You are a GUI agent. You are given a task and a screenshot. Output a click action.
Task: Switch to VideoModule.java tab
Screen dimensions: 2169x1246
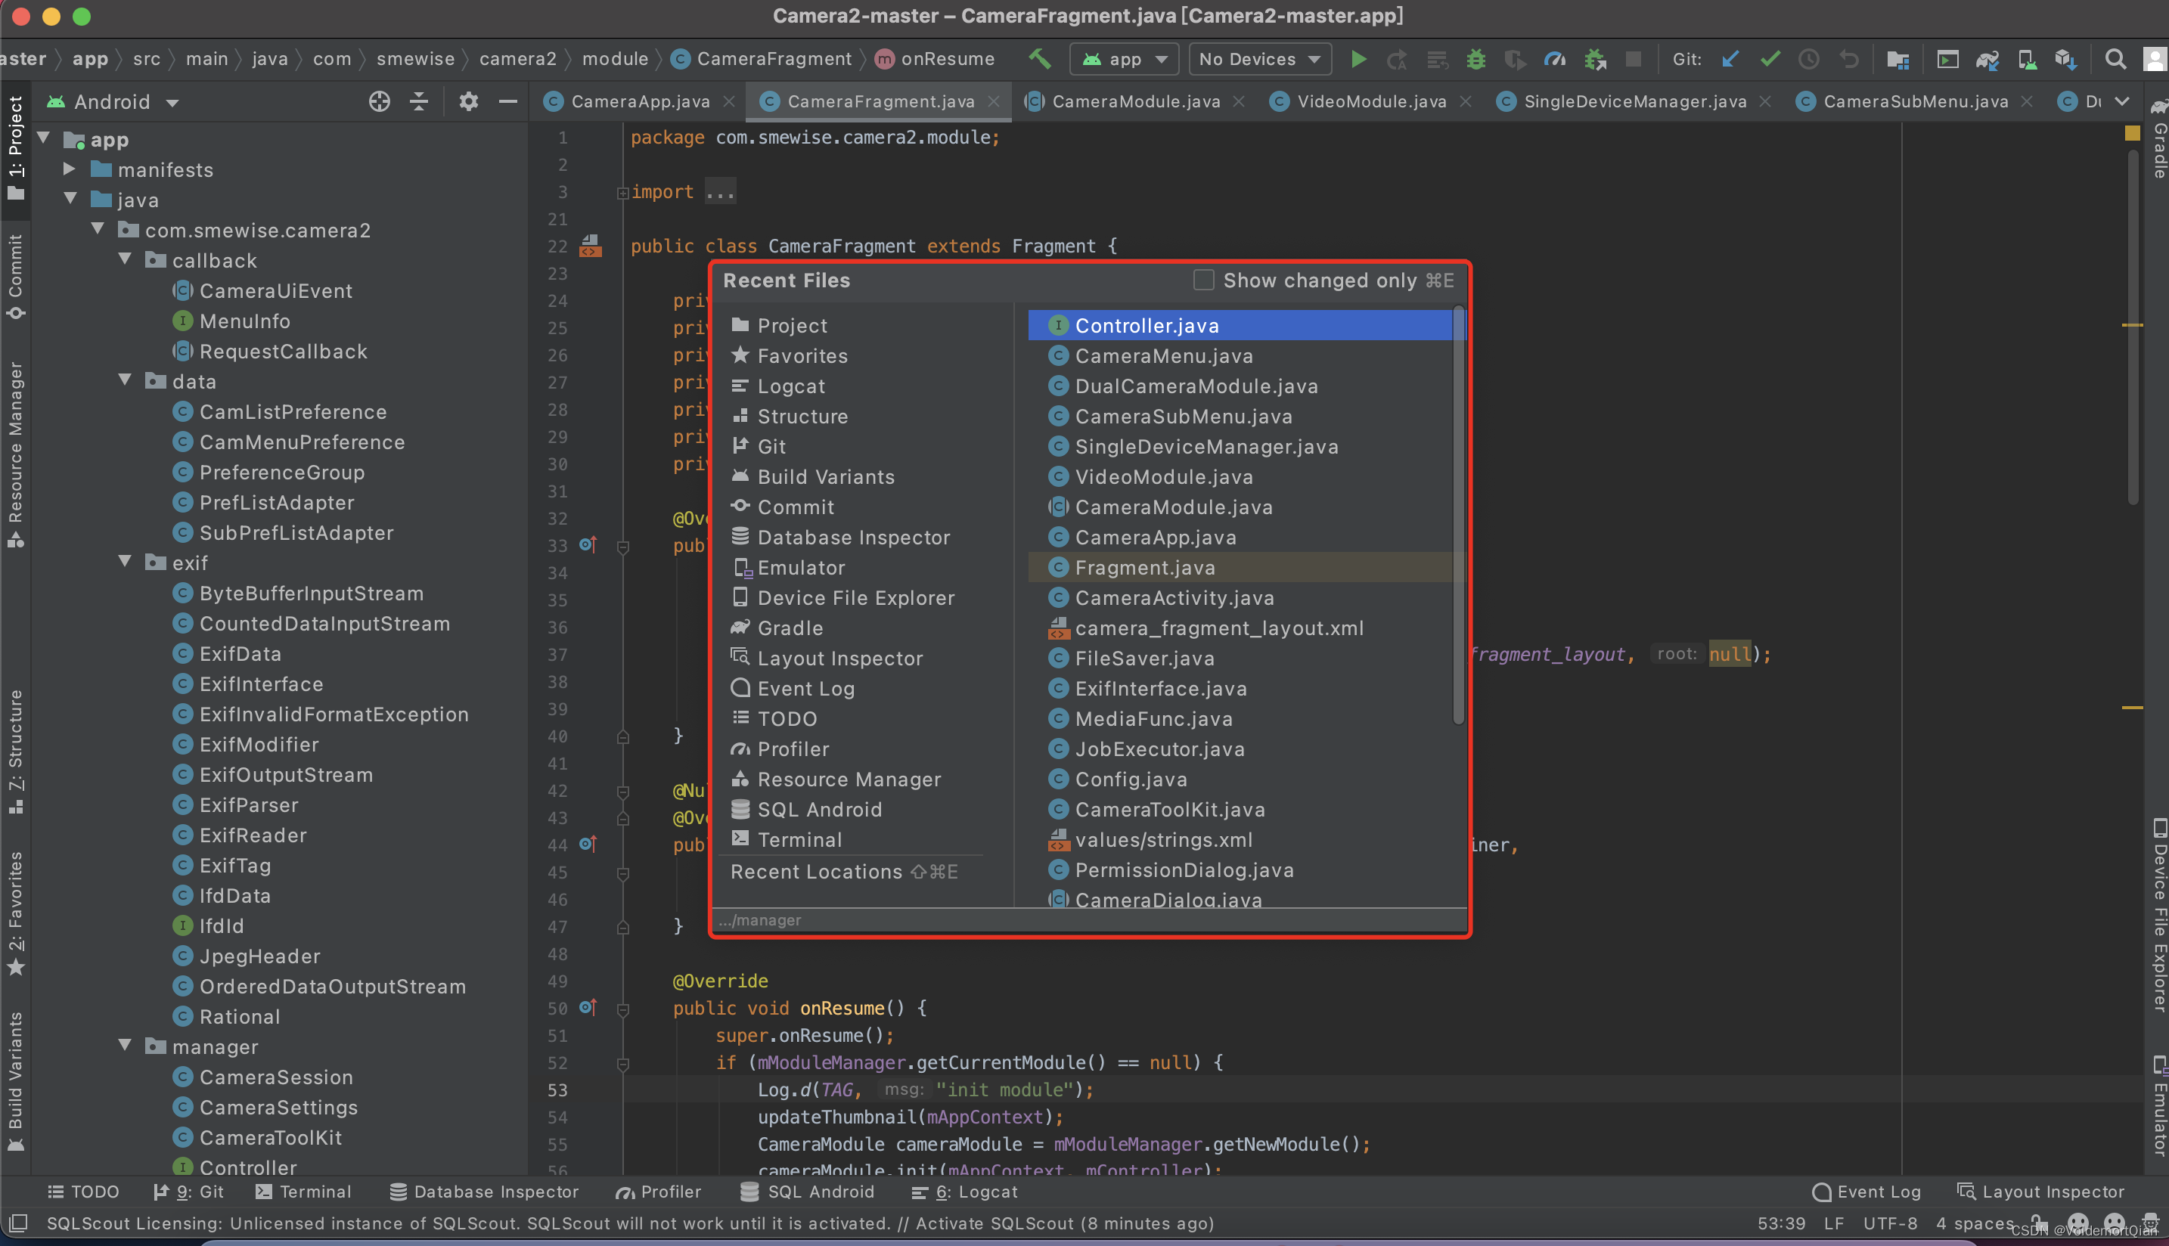click(x=1370, y=102)
